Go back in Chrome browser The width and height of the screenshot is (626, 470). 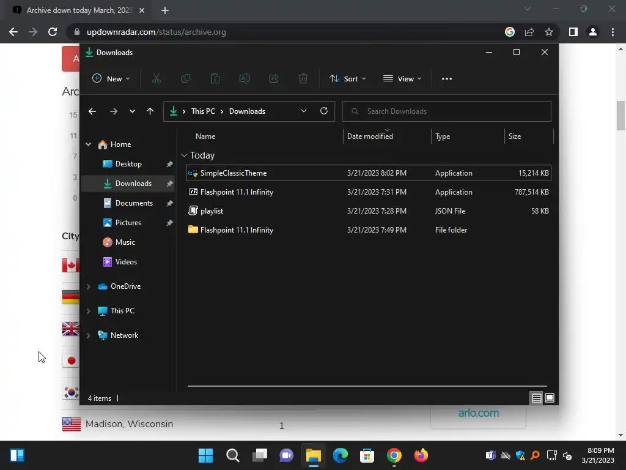[x=13, y=32]
